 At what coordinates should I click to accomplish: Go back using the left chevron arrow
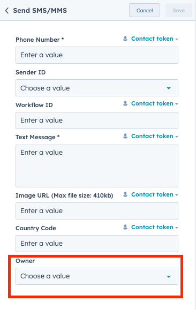7,11
